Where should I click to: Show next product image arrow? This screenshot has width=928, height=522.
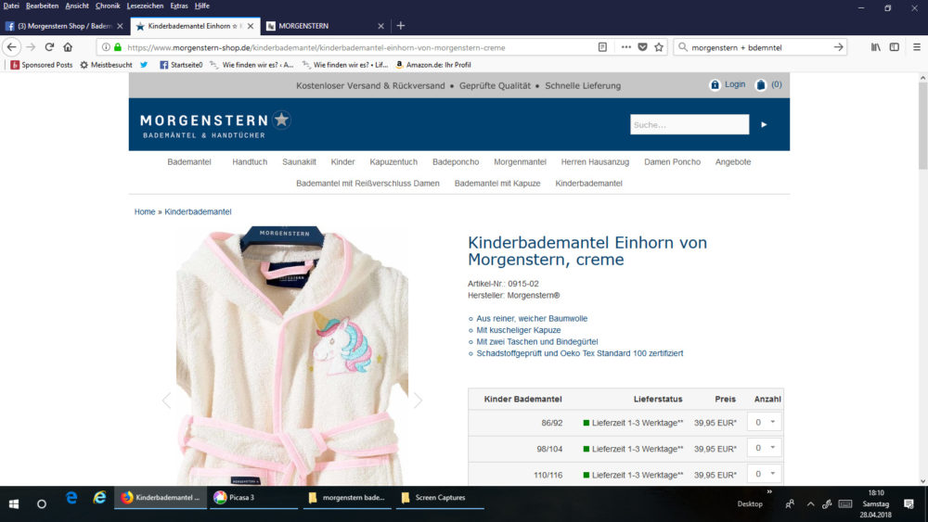coord(418,401)
